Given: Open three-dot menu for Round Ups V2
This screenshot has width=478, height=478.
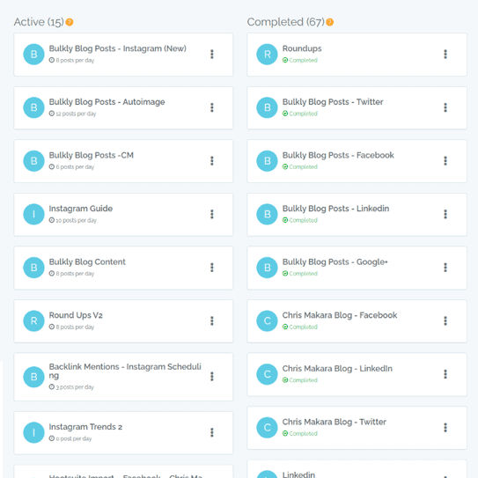Looking at the screenshot, I should point(212,321).
